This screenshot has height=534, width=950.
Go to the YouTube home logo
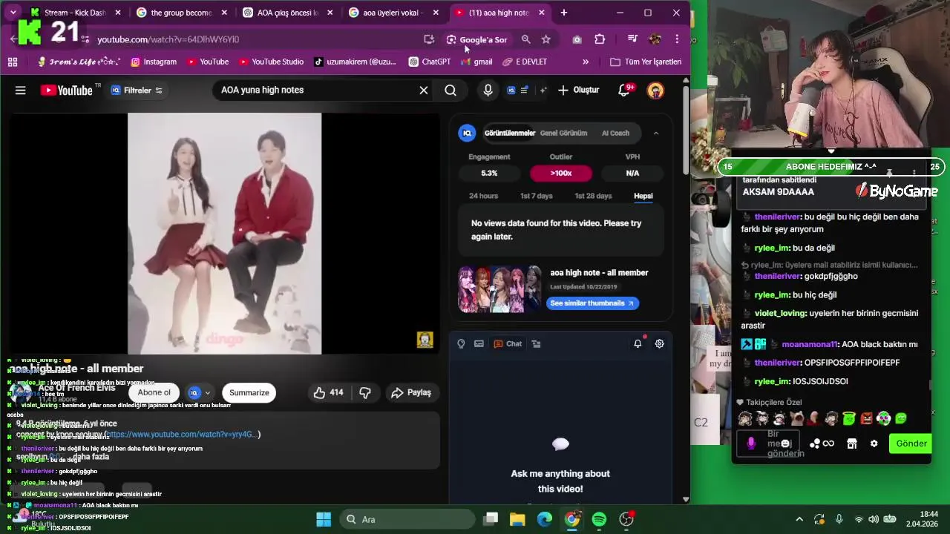pos(66,90)
